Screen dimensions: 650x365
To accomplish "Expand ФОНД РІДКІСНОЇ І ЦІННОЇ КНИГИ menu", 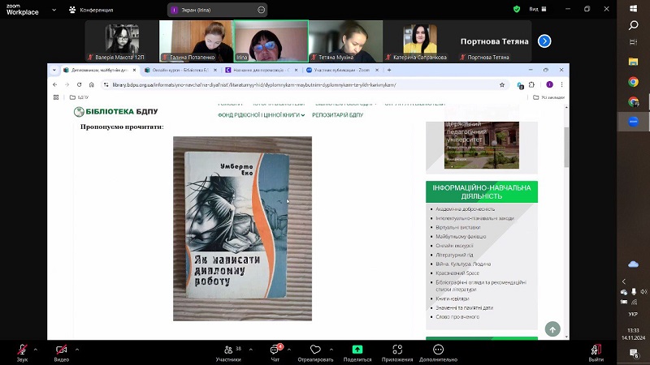I will (261, 115).
